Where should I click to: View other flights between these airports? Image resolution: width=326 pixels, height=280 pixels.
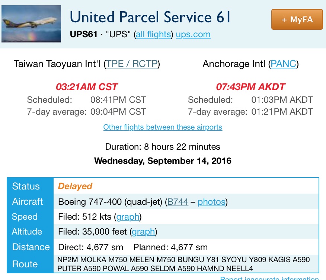pos(163,127)
